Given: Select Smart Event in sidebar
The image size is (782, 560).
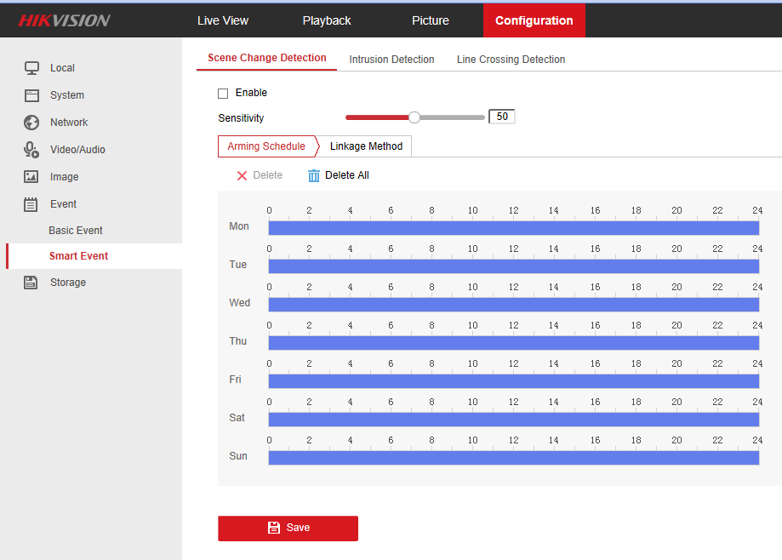Looking at the screenshot, I should [x=78, y=256].
